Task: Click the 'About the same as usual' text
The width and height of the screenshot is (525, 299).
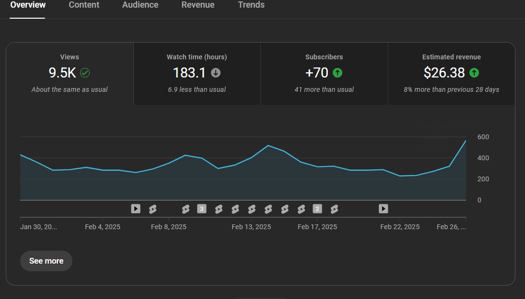Action: 70,89
